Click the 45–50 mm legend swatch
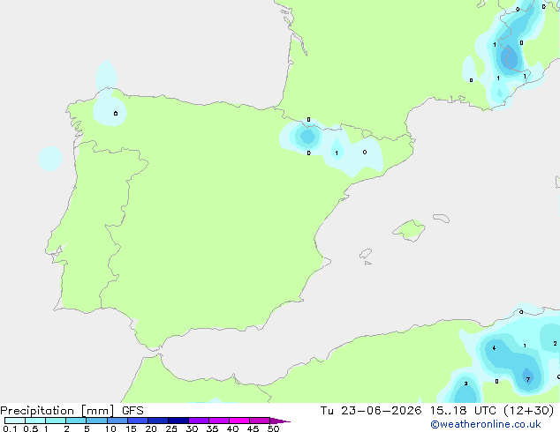 point(260,421)
